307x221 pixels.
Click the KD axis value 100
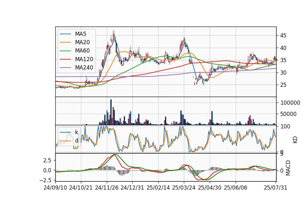pos(285,127)
